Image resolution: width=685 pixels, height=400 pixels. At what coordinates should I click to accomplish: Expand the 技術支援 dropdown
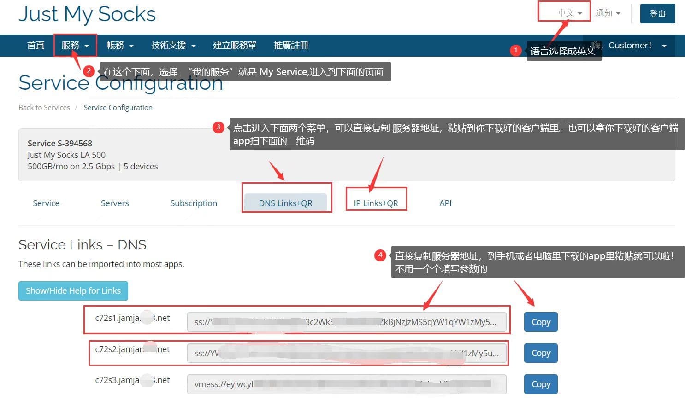173,45
